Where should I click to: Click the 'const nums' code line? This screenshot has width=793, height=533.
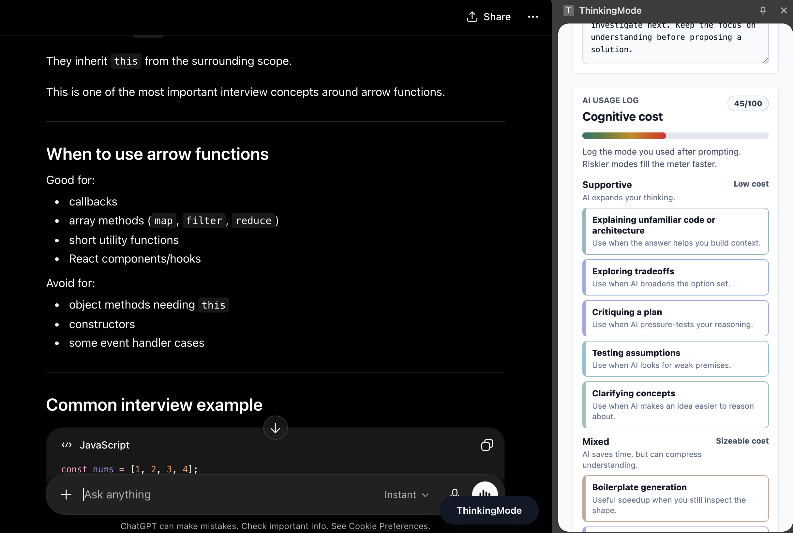click(129, 469)
